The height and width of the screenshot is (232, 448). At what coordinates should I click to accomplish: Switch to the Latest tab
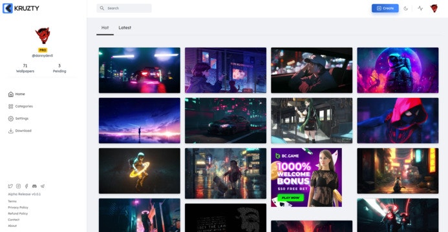(x=125, y=28)
